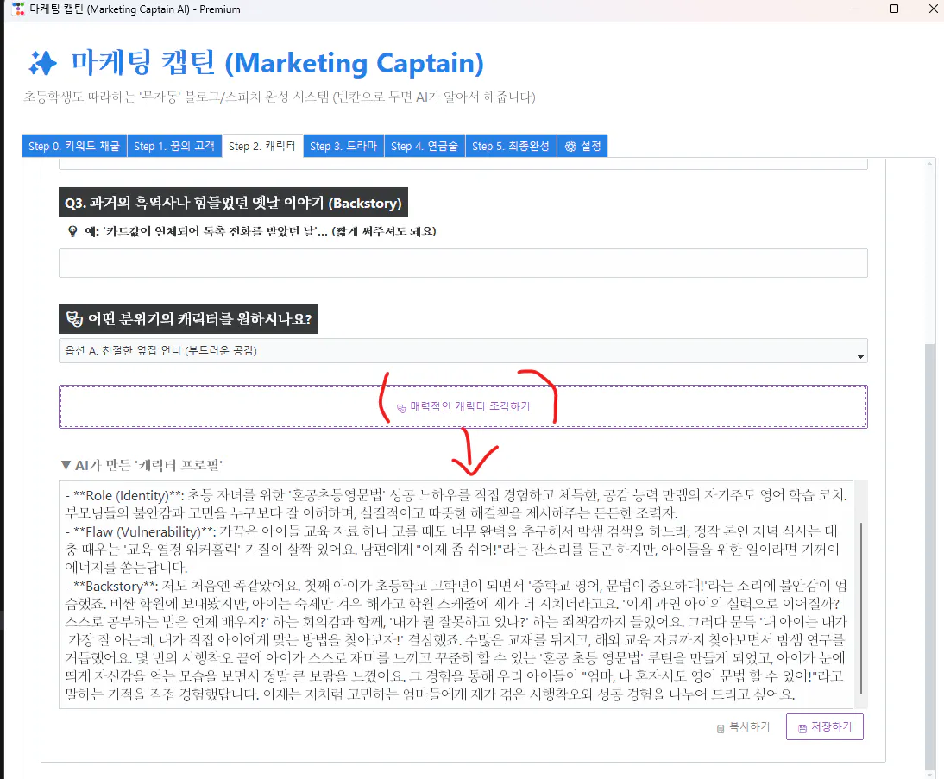Switch to Step 5. 최종완성 tab
This screenshot has height=779, width=944.
(511, 146)
